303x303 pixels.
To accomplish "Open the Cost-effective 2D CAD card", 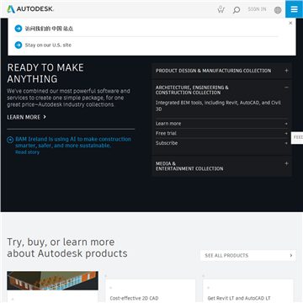I will 150,291.
